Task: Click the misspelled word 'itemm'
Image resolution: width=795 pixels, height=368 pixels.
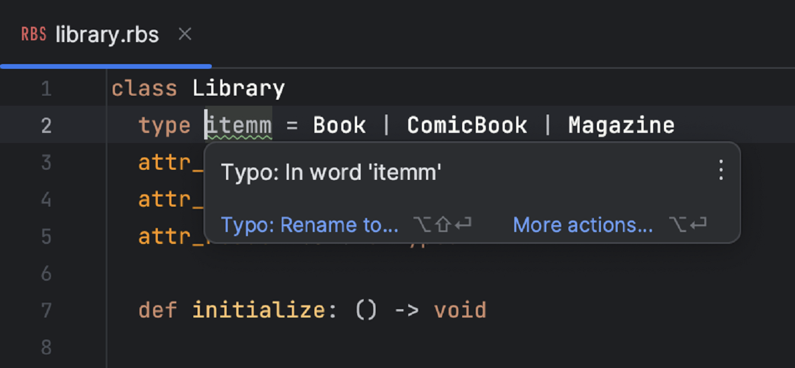Action: point(239,125)
